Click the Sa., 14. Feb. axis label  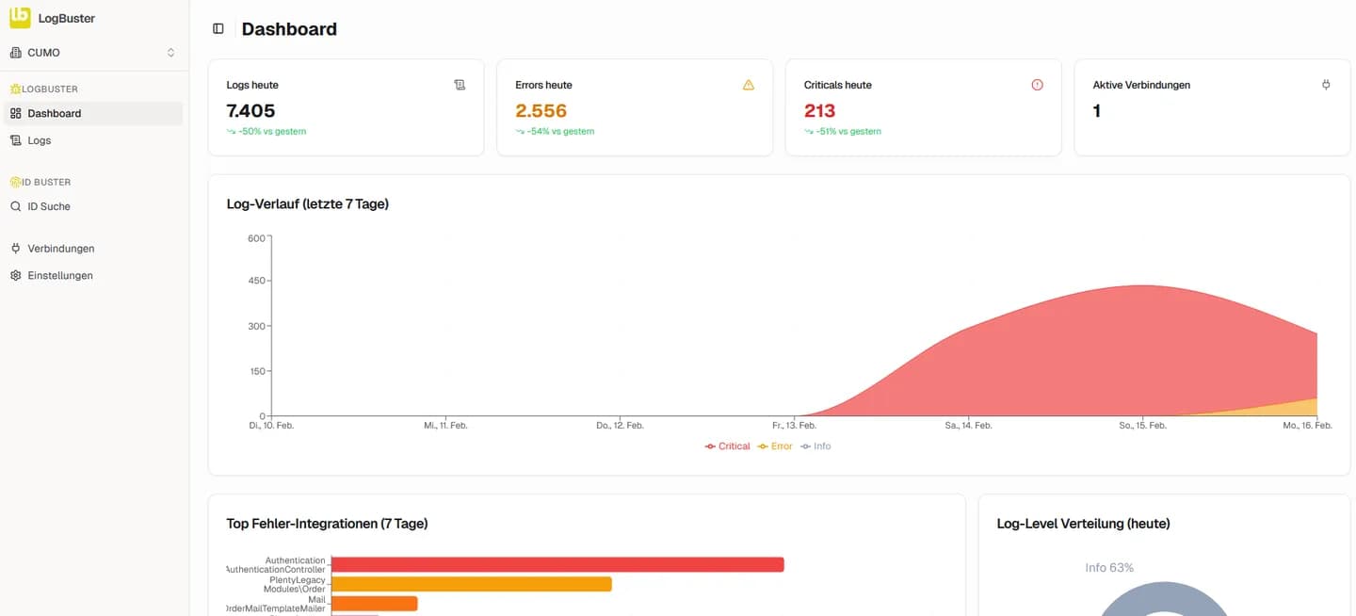tap(969, 426)
